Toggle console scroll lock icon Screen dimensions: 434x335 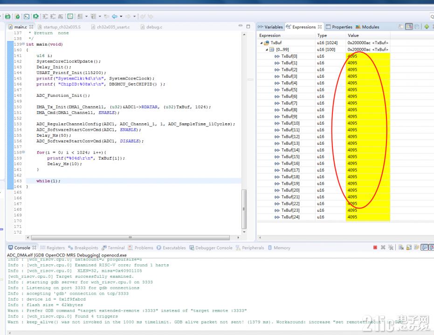click(x=409, y=248)
